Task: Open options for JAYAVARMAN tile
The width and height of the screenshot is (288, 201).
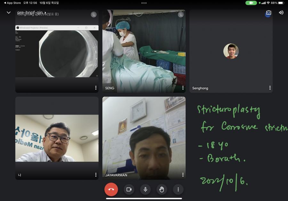Action: [183, 175]
